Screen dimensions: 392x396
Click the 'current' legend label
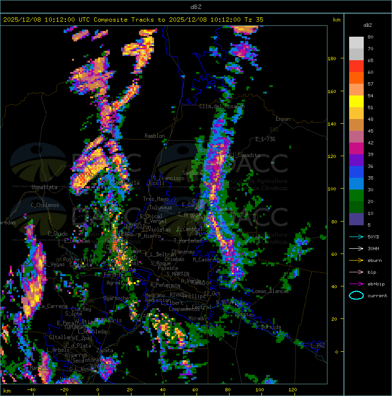377,296
